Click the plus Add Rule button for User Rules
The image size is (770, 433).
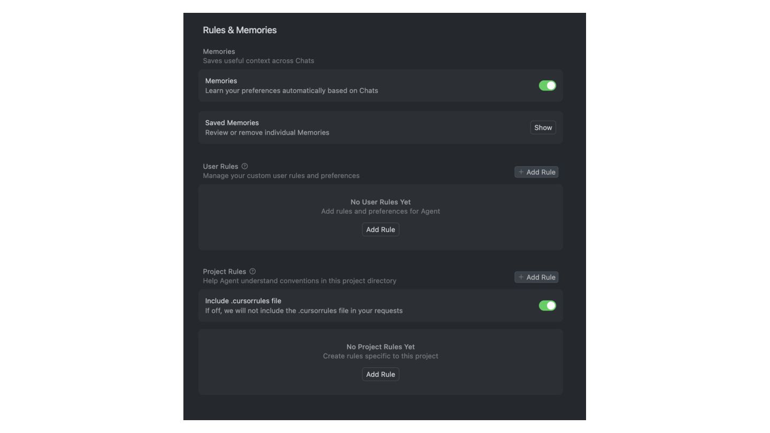click(x=536, y=172)
